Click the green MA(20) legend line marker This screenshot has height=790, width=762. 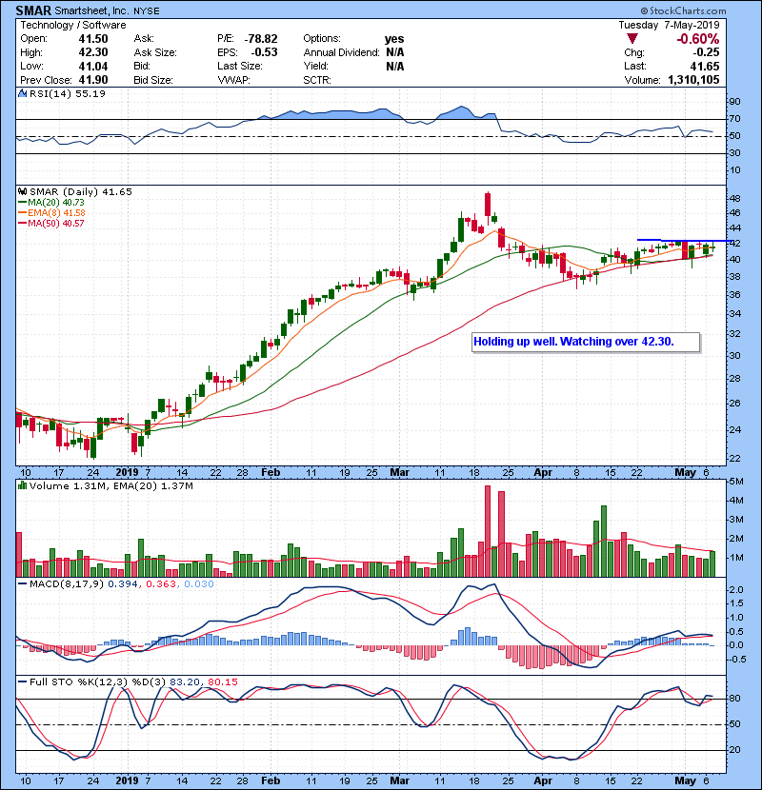point(22,203)
